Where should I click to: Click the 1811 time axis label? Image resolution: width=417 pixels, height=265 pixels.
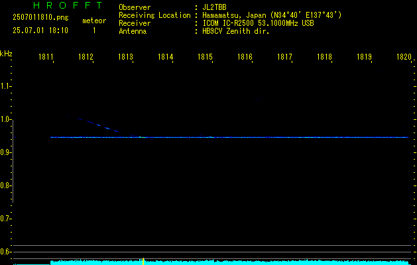[x=46, y=57]
